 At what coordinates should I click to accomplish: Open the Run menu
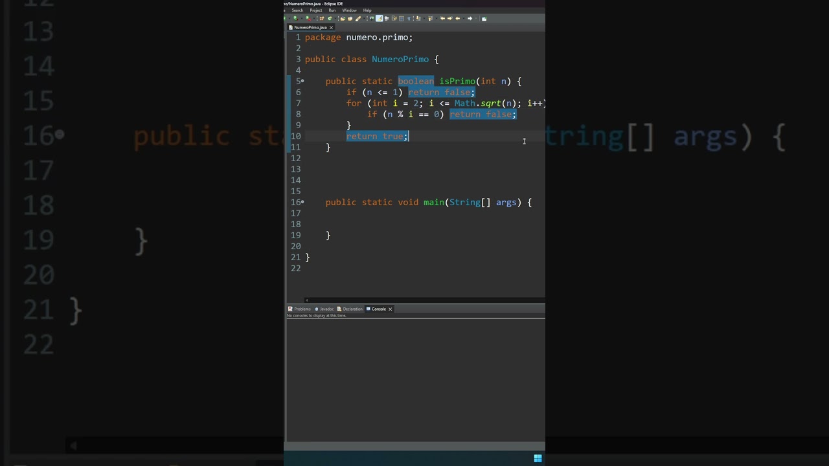click(332, 10)
